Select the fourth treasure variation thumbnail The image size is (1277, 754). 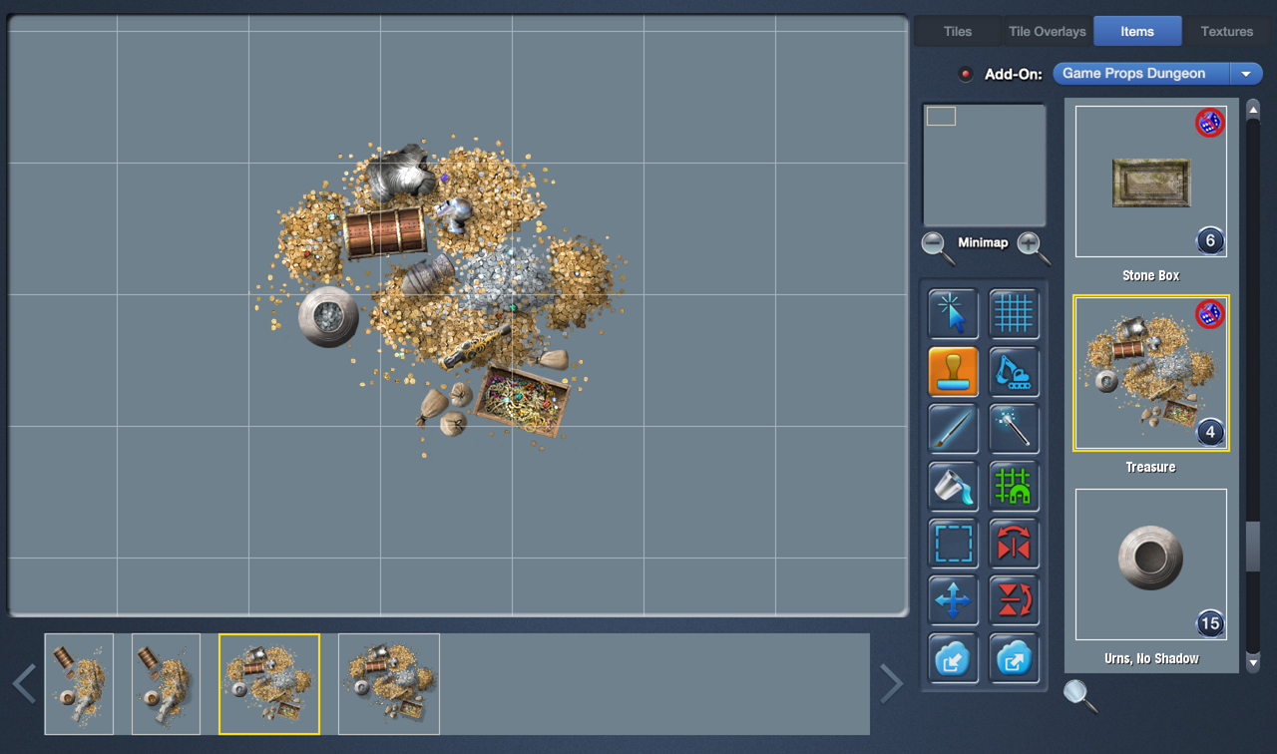pos(389,684)
